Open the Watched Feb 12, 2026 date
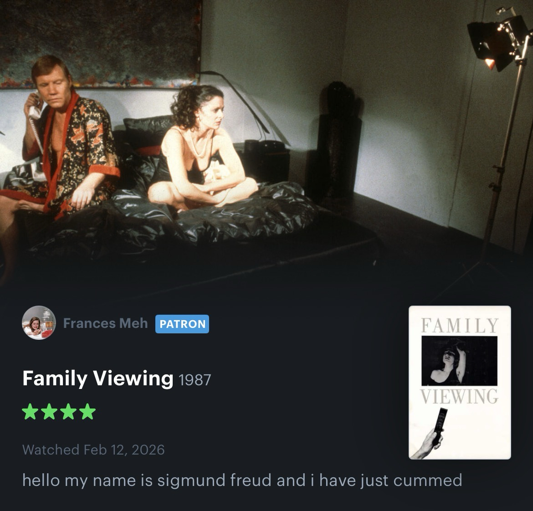 93,450
